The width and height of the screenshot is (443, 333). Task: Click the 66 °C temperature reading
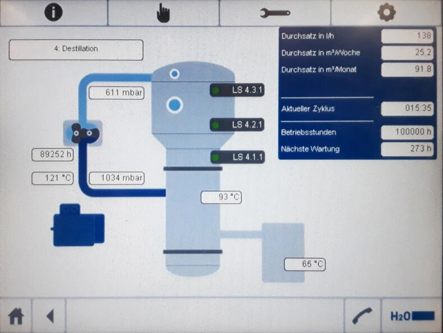(x=305, y=265)
